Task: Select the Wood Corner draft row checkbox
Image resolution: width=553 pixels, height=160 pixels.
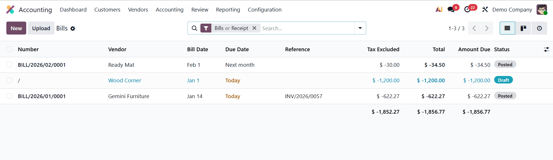Action: (x=9, y=80)
